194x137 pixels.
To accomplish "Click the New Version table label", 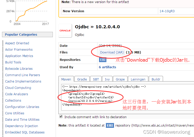I will 73,11.
